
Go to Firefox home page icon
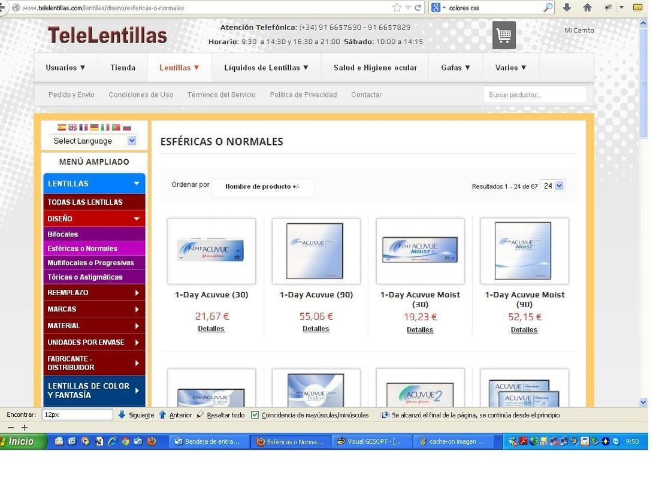(587, 7)
